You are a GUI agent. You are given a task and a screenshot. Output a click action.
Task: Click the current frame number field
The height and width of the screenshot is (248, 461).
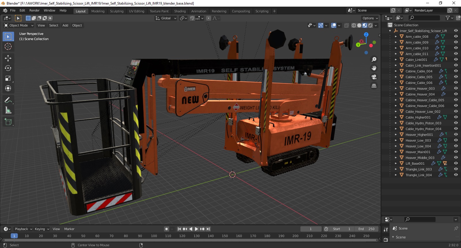coord(311,229)
